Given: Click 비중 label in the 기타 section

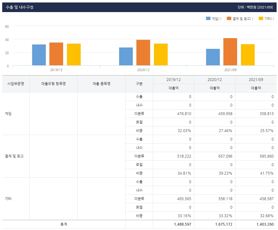Looking at the screenshot, I should [x=139, y=216].
